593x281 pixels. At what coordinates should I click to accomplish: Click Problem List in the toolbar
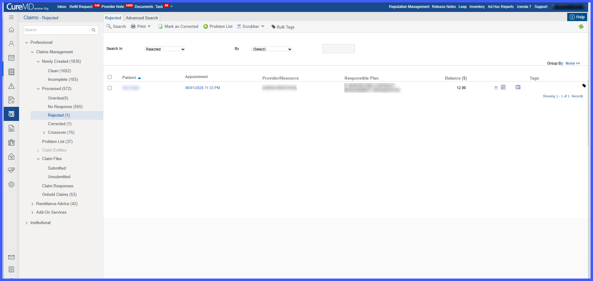click(x=218, y=27)
